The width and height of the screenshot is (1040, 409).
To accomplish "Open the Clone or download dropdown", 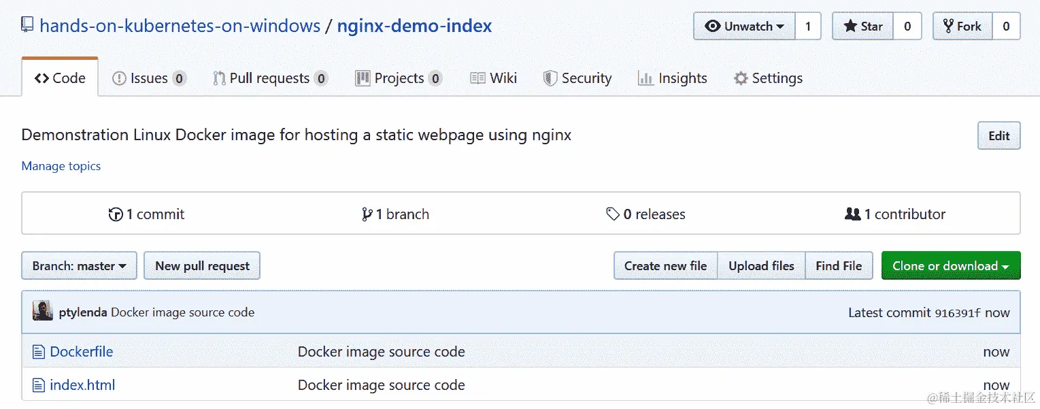I will click(950, 266).
